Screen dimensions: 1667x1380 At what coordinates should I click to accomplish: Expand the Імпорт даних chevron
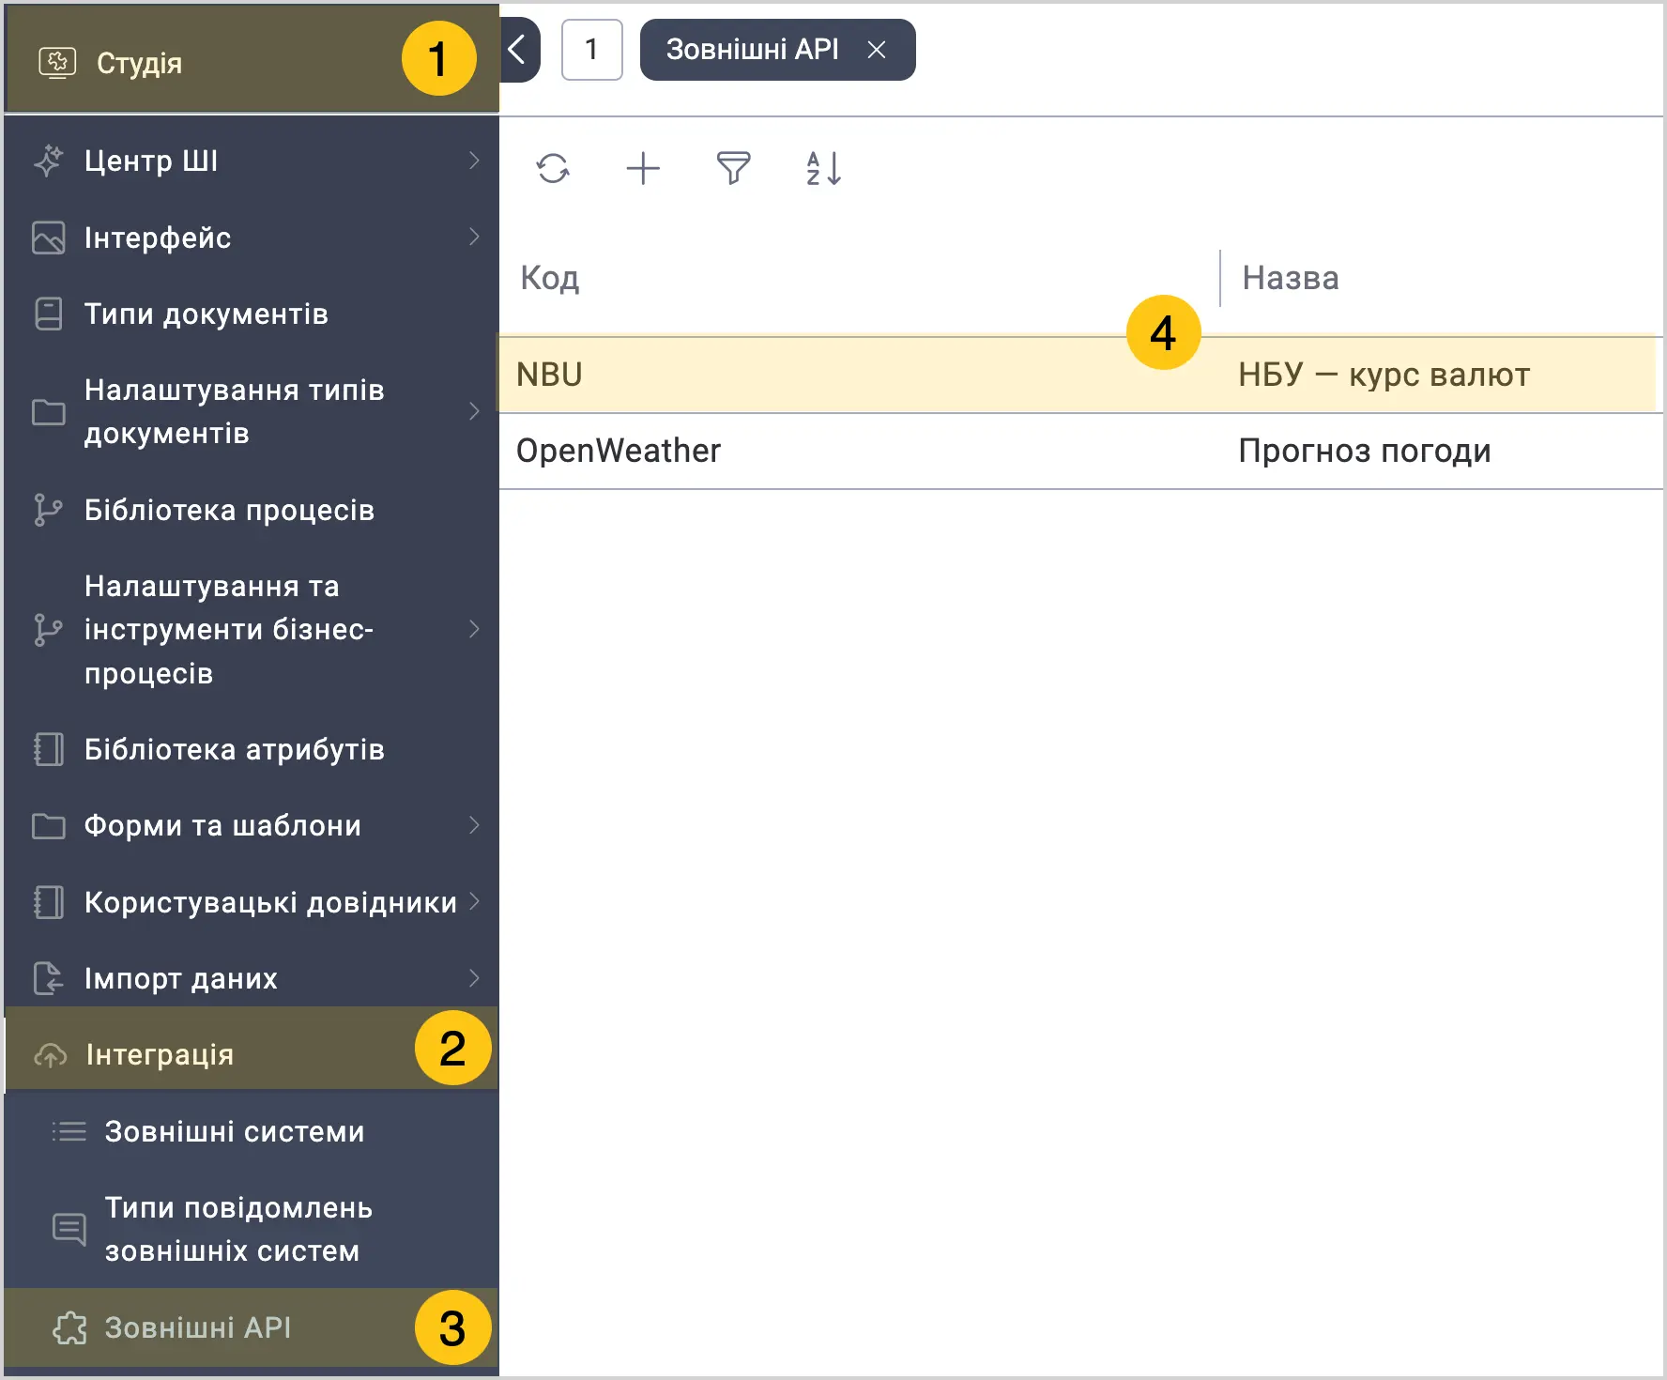coord(474,978)
